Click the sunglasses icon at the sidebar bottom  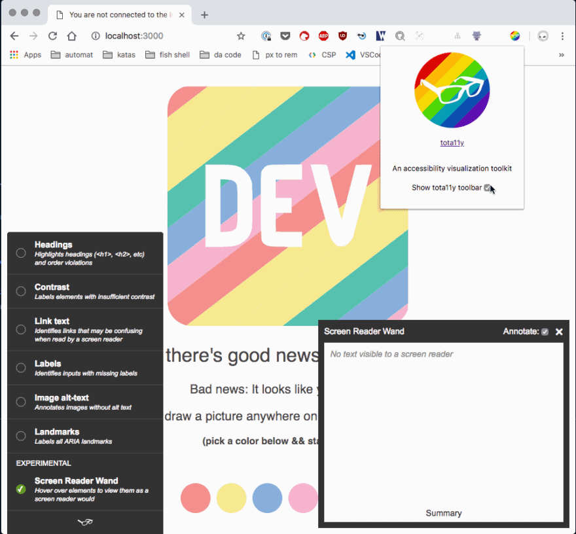(85, 522)
